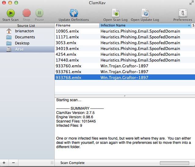The height and width of the screenshot is (167, 195).
Task: Click the infection name beside 10905.emlx
Action: click(140, 31)
